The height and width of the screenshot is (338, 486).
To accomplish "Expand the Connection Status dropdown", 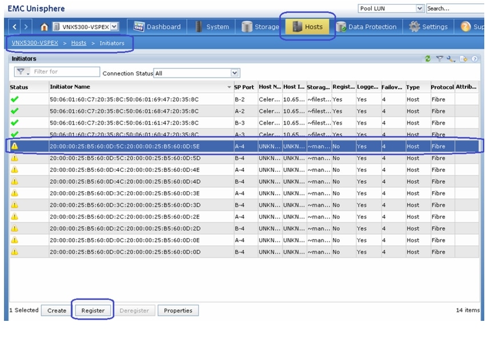I will [235, 73].
